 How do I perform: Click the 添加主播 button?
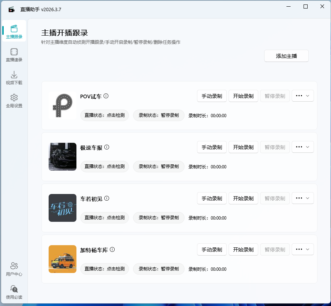(x=286, y=56)
